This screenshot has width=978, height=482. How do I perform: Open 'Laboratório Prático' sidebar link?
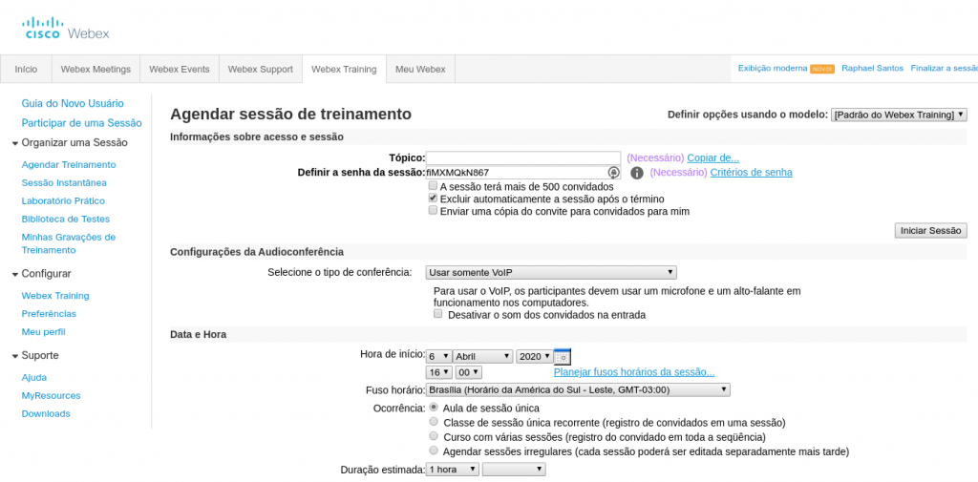64,201
